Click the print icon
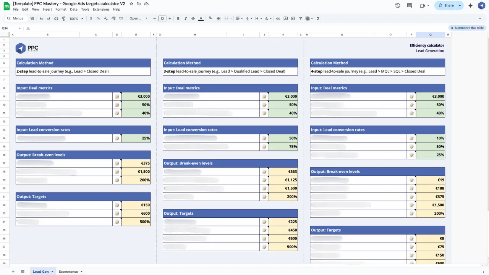Image resolution: width=489 pixels, height=275 pixels. pos(56,18)
